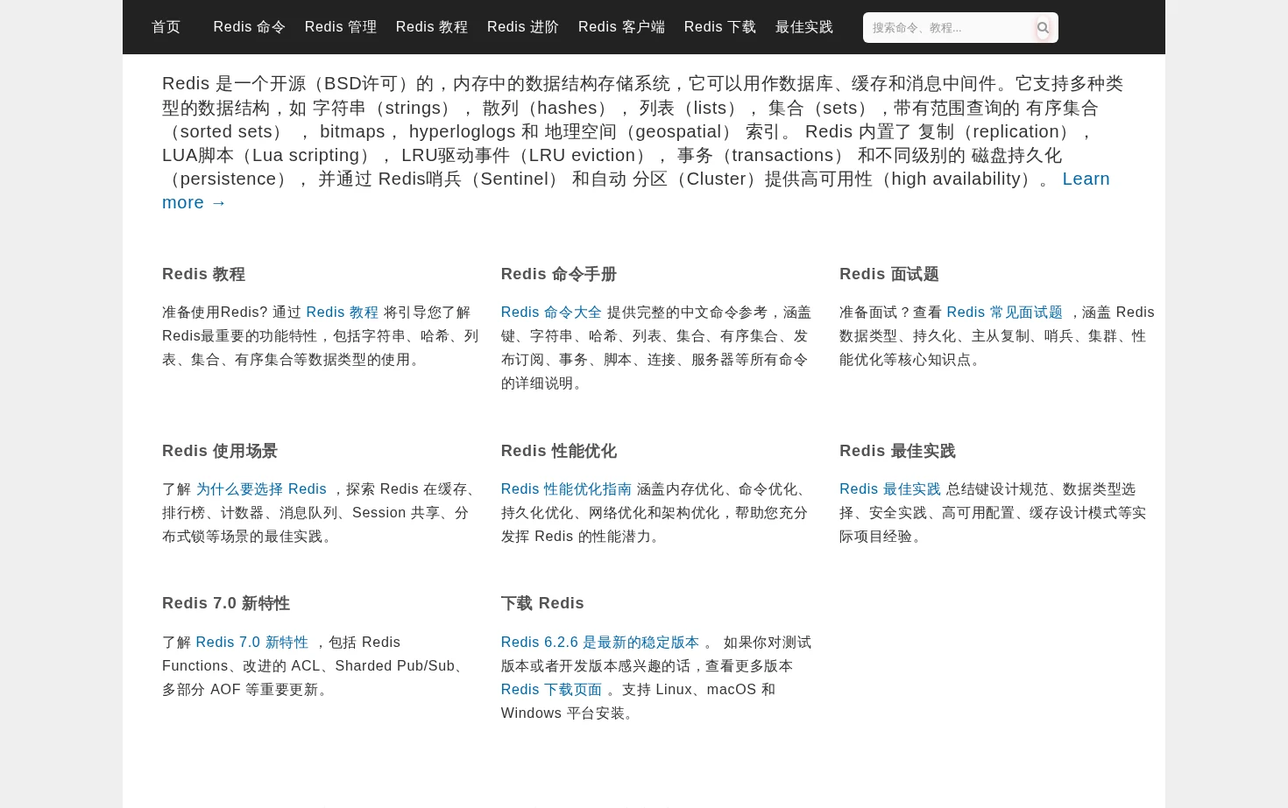
Task: Open the Redis 管理 nav item
Action: click(x=341, y=27)
